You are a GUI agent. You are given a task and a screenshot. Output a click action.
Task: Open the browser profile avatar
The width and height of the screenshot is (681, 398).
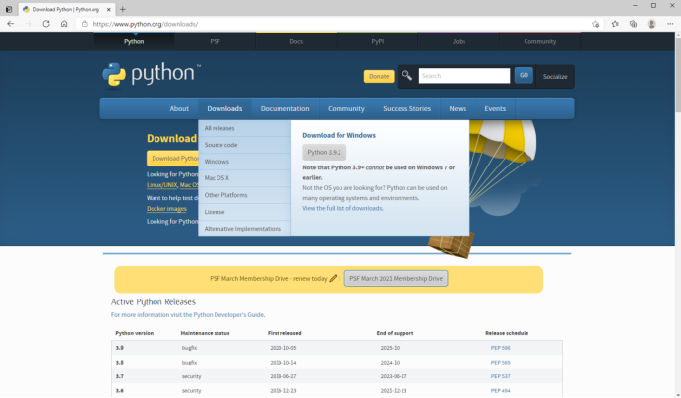pyautogui.click(x=651, y=24)
